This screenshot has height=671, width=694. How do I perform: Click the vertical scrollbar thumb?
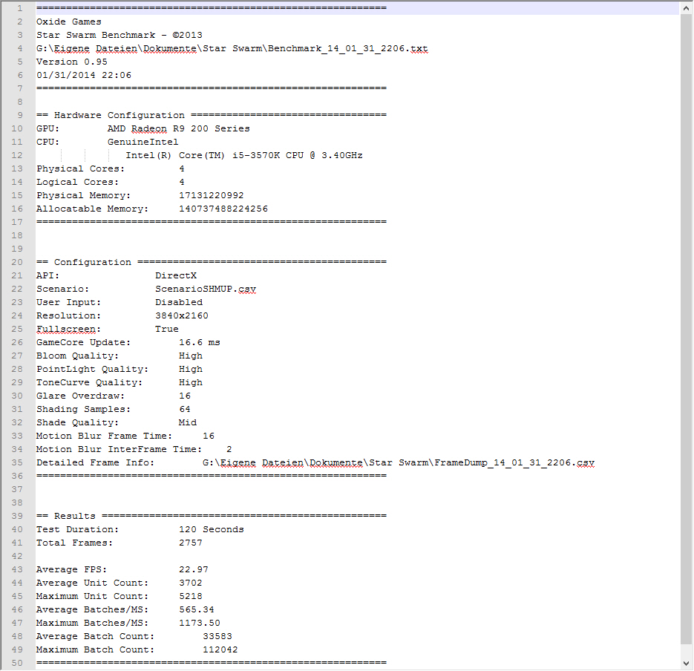(687, 330)
